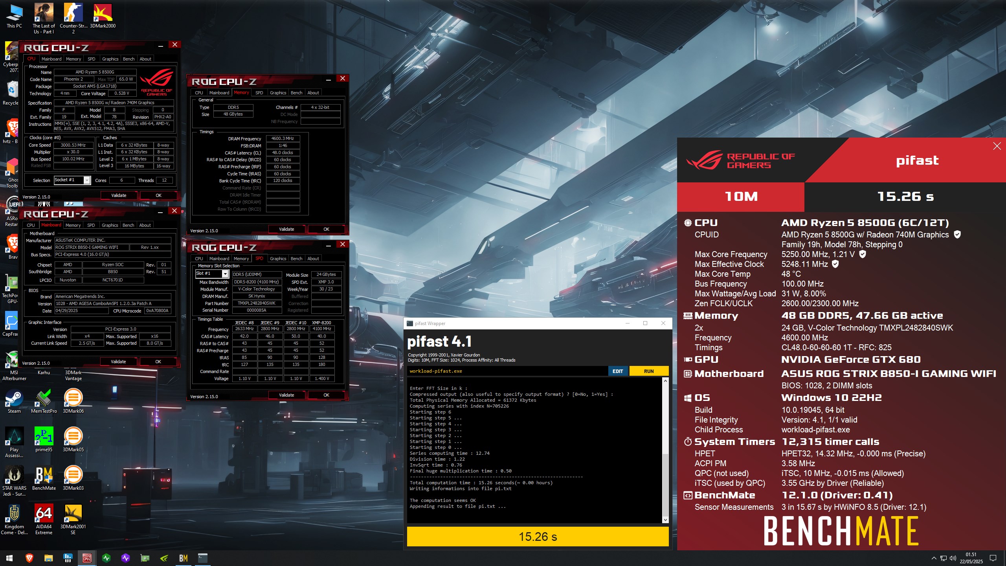Launch prime95 desktop shortcut
The image size is (1006, 566).
pyautogui.click(x=44, y=440)
